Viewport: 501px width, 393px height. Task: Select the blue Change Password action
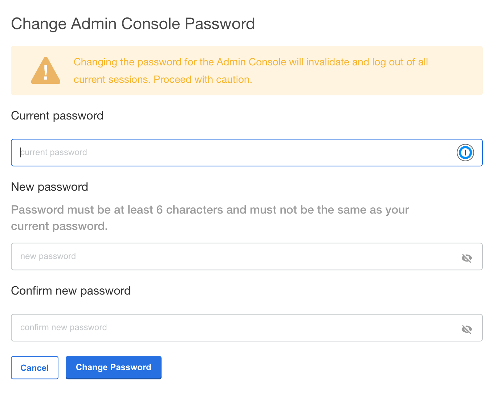(x=113, y=367)
